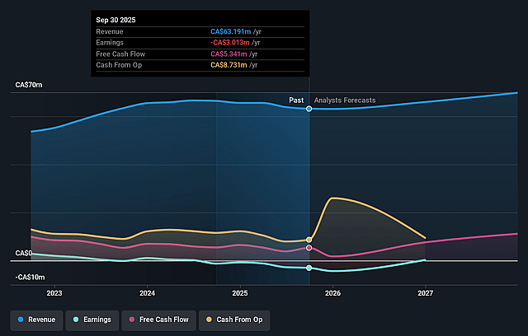Select the CA$0 baseline axis label

point(23,254)
